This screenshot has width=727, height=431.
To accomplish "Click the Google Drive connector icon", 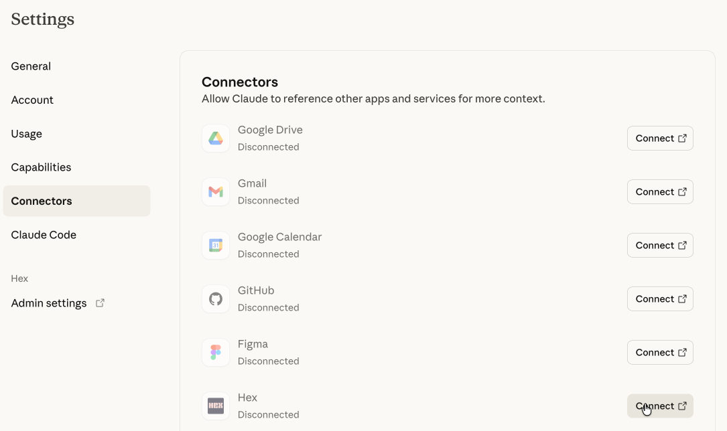I will (x=216, y=138).
